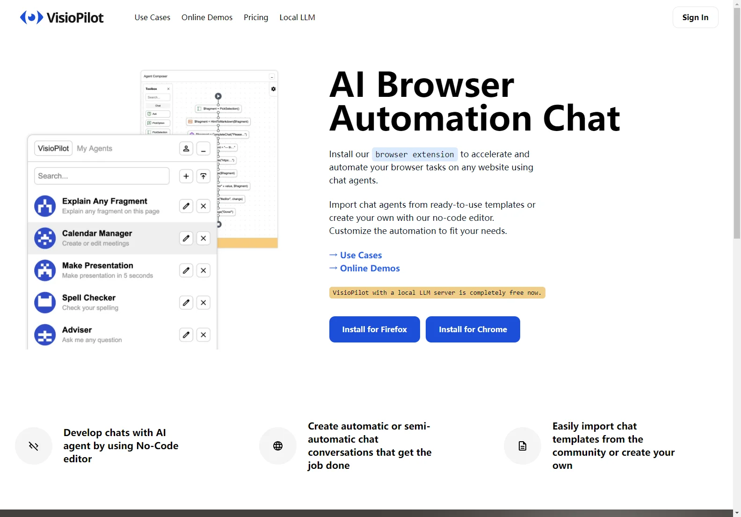This screenshot has height=517, width=741.
Task: Click the Make Presentation avatar icon
Action: point(45,270)
